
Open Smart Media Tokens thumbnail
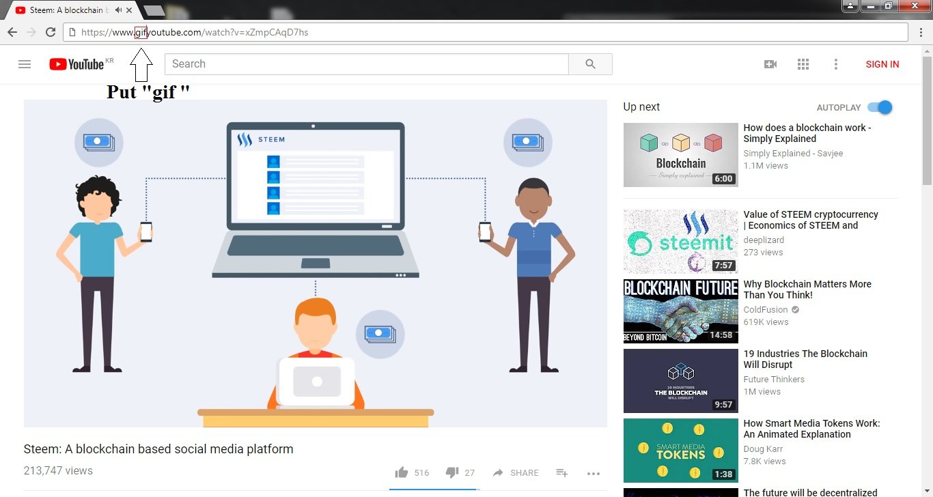(x=681, y=451)
